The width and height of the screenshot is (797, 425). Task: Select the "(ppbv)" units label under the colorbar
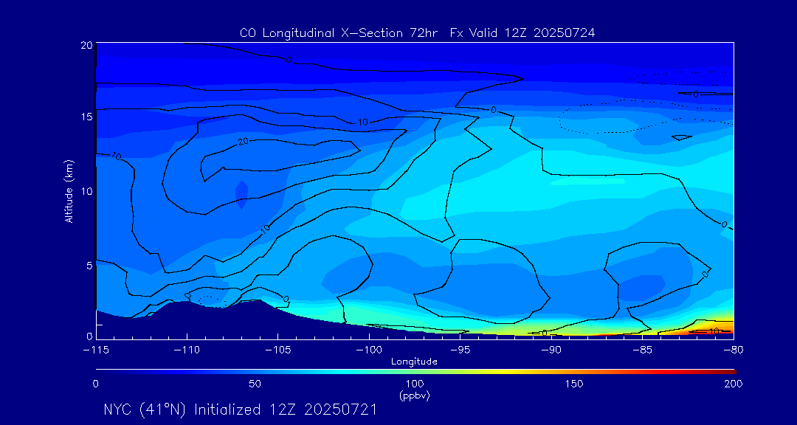[x=415, y=396]
